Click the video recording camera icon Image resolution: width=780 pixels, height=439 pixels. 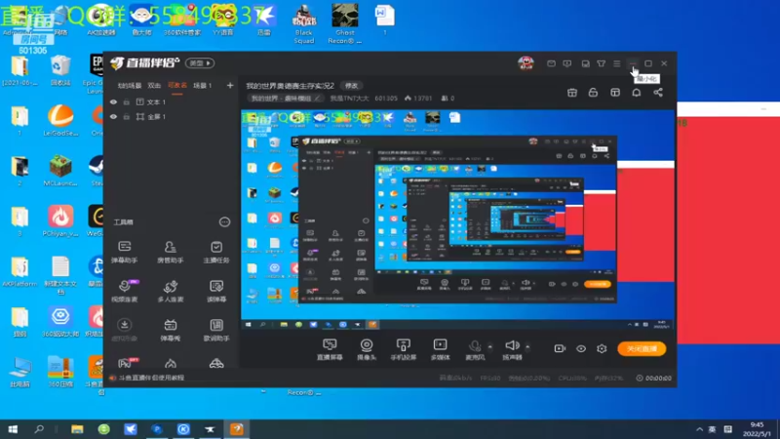tap(560, 348)
